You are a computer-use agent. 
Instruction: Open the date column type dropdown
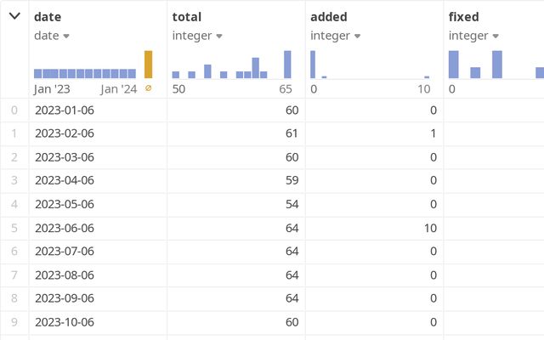pos(66,36)
